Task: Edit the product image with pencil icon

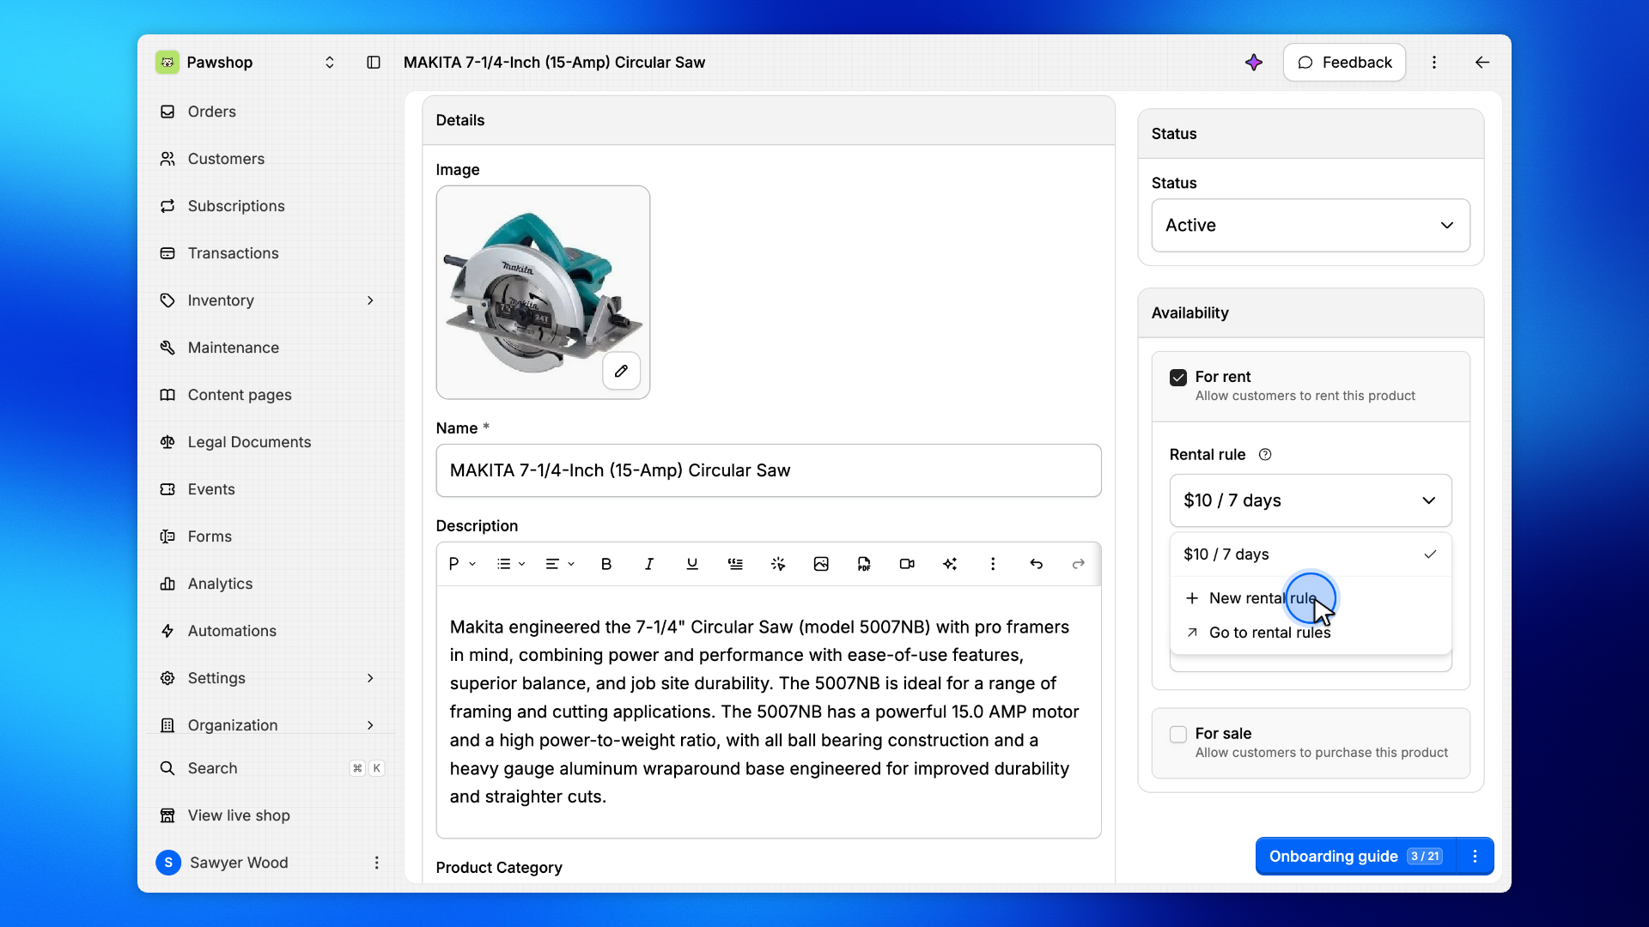Action: [621, 371]
